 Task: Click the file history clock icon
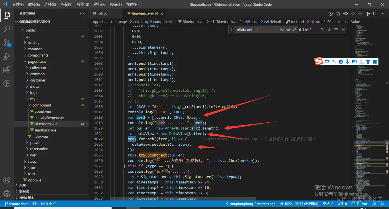click(x=330, y=13)
